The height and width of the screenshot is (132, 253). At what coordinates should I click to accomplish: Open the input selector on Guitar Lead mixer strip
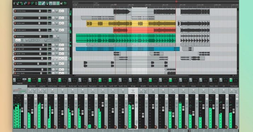tap(73, 84)
